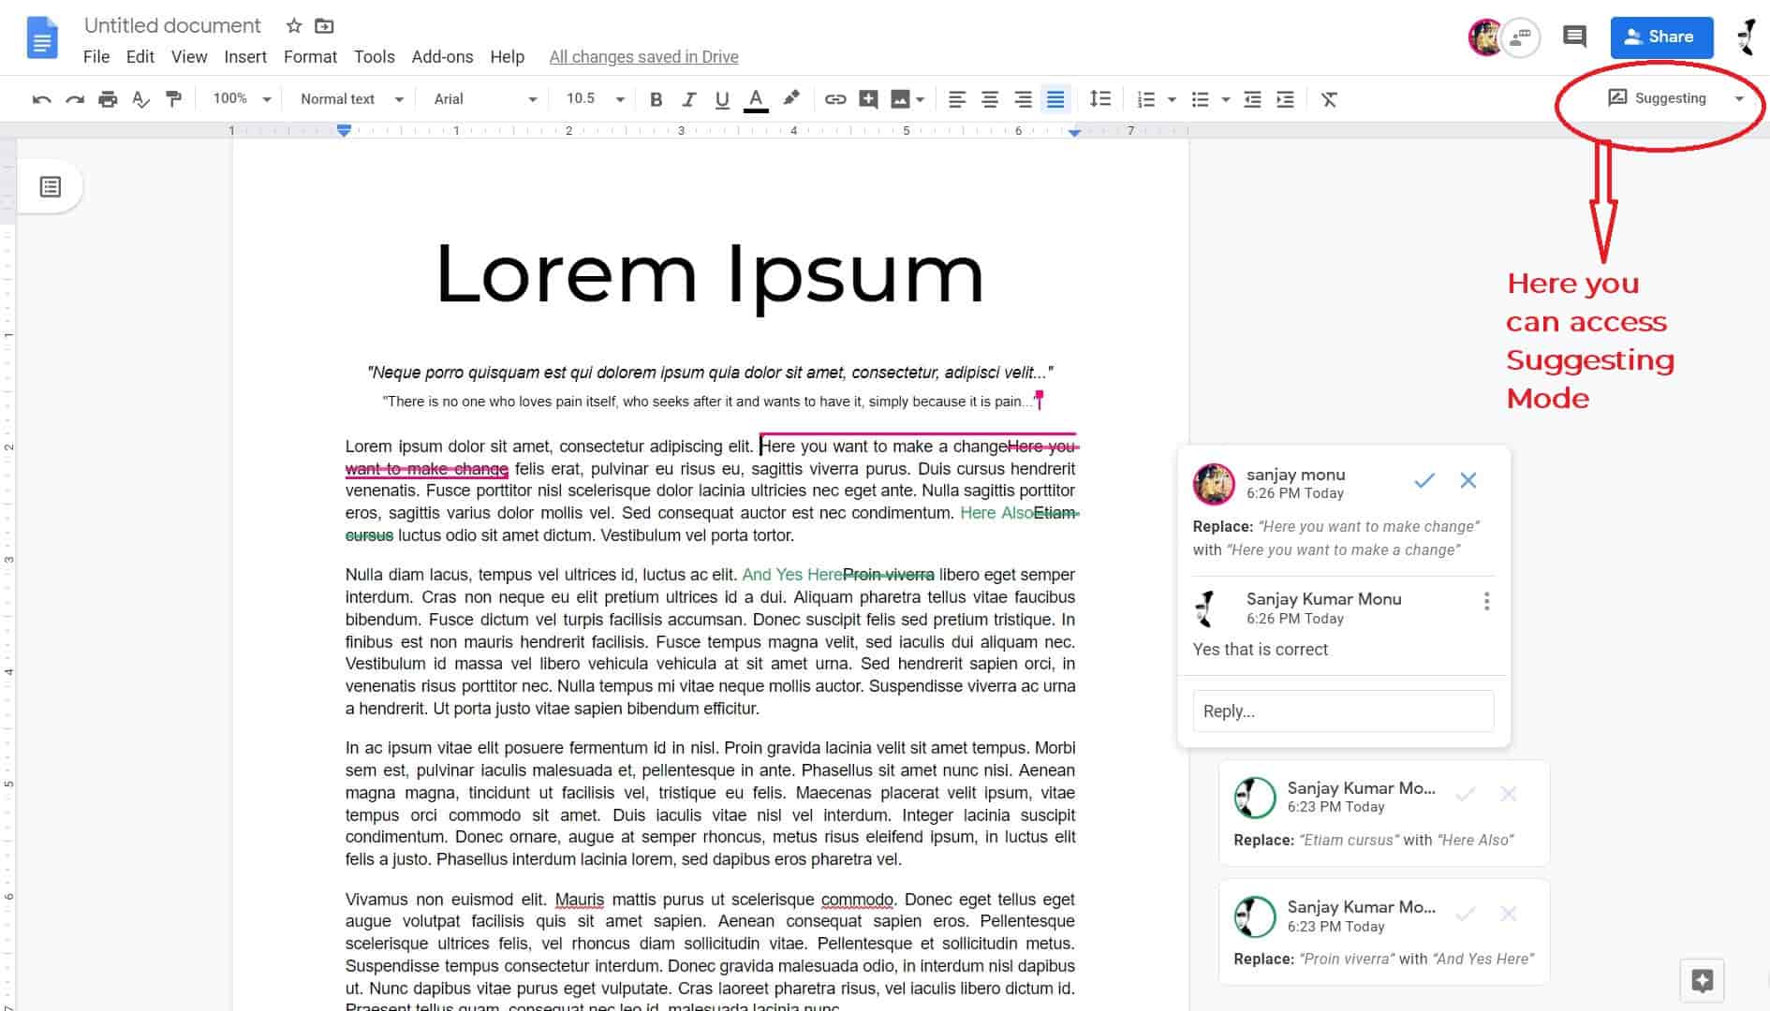
Task: Open the text color picker
Action: 756,99
